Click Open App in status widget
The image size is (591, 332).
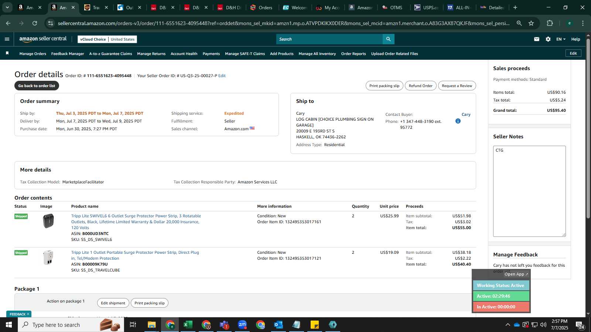pyautogui.click(x=516, y=274)
